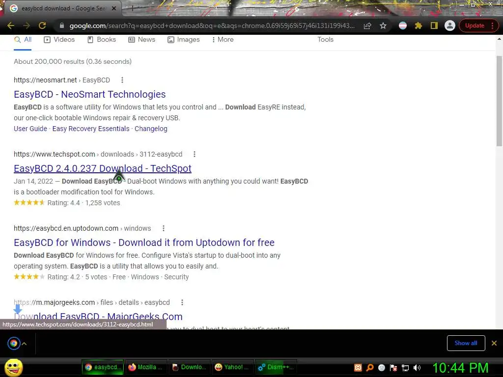The image size is (503, 377).
Task: Open the volume speaker tray icon
Action: [417, 368]
